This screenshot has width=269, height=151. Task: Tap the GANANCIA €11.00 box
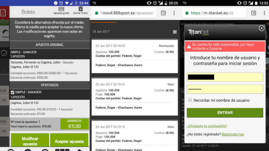click(x=74, y=124)
